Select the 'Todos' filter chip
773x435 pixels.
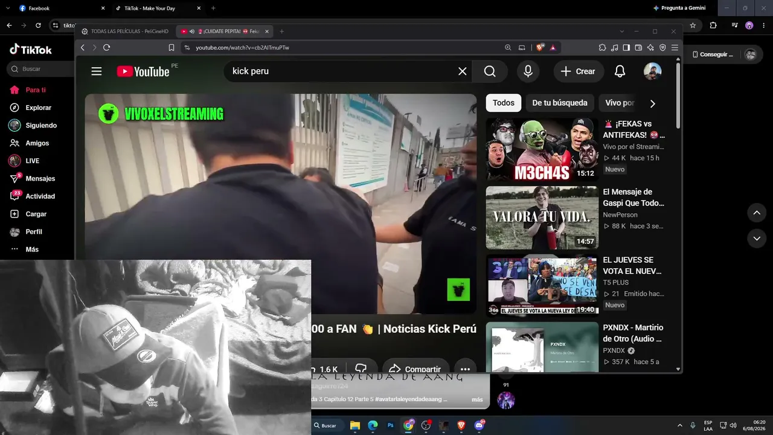(x=504, y=103)
